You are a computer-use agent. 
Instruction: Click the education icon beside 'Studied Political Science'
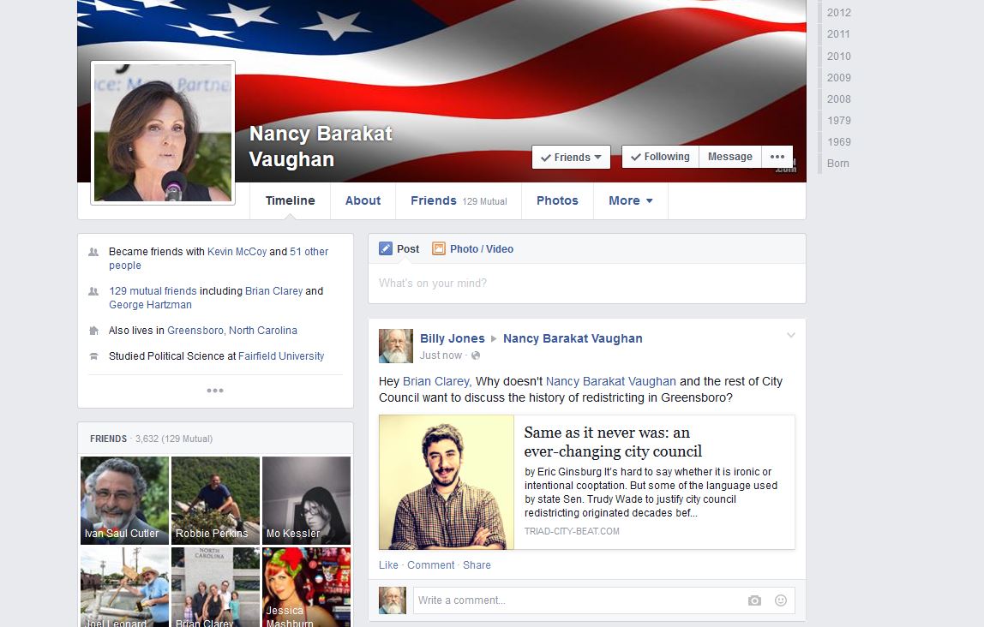coord(93,356)
